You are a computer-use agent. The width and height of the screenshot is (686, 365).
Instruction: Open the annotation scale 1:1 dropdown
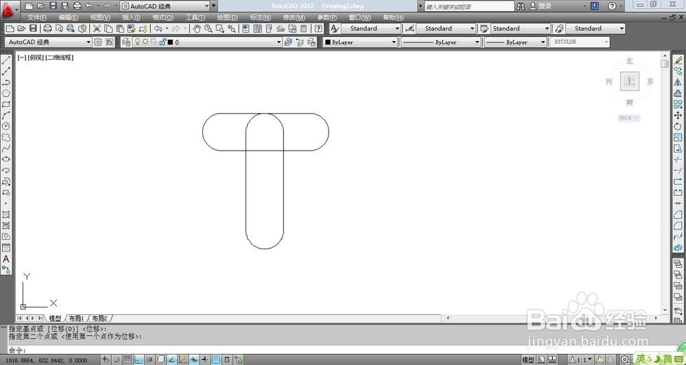pos(580,360)
